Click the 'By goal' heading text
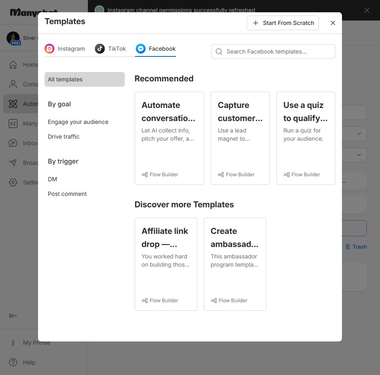Image resolution: width=380 pixels, height=375 pixels. click(59, 104)
